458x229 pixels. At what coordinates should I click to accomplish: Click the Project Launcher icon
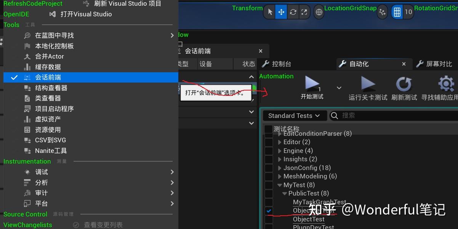27,109
